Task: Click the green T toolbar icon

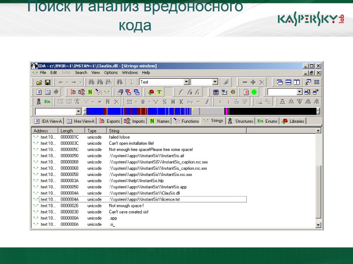Action: click(x=159, y=92)
